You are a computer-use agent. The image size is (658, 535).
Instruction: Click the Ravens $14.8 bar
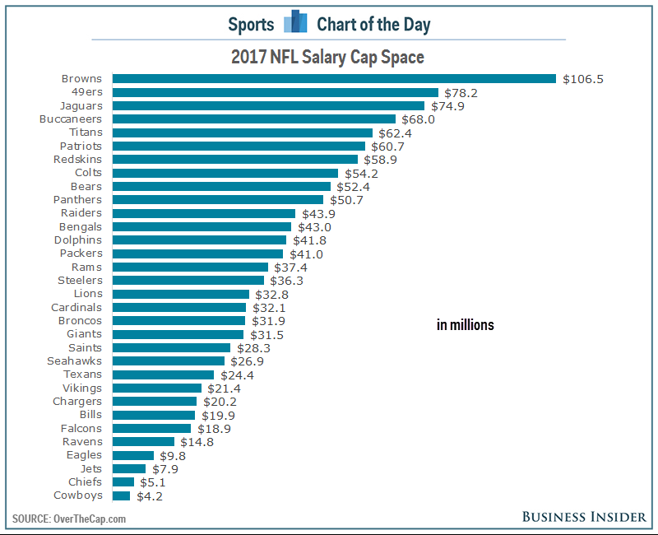click(143, 441)
